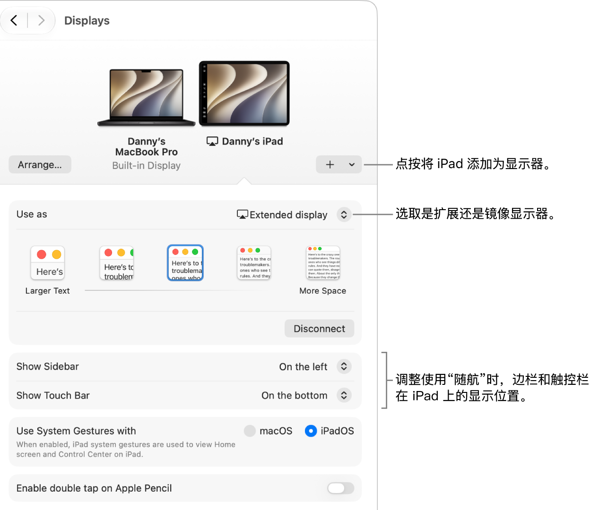Click the Show Sidebar label
The width and height of the screenshot is (590, 510).
[48, 366]
